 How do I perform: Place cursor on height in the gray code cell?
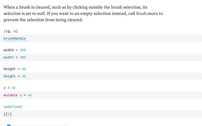[9, 76]
